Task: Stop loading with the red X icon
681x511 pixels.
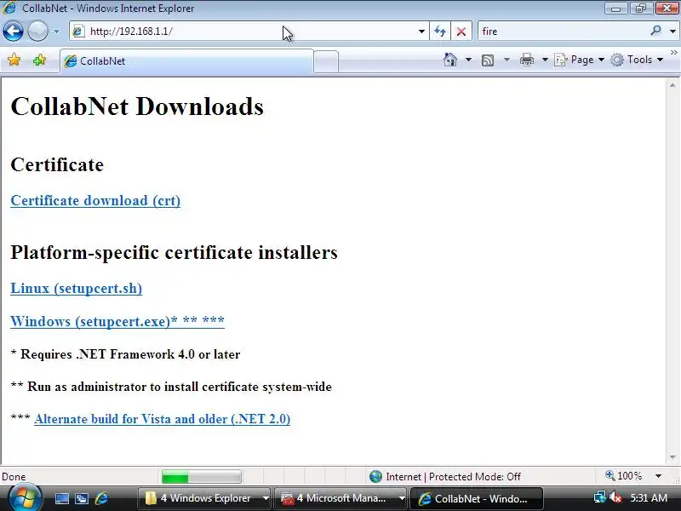Action: coord(461,32)
